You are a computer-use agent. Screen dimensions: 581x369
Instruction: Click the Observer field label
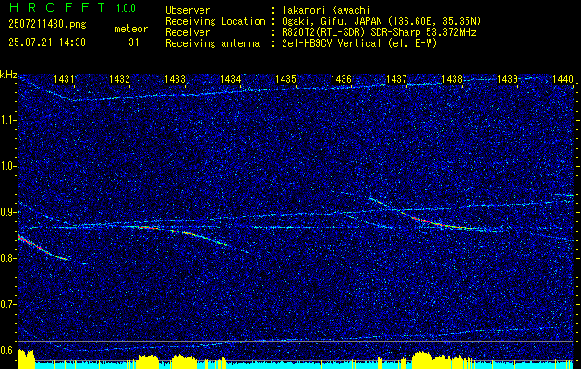[x=188, y=10]
